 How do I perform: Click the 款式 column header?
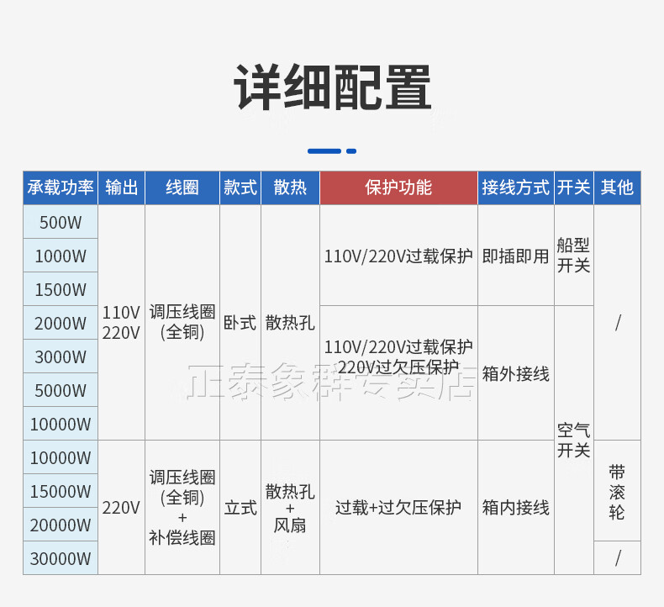coord(240,187)
